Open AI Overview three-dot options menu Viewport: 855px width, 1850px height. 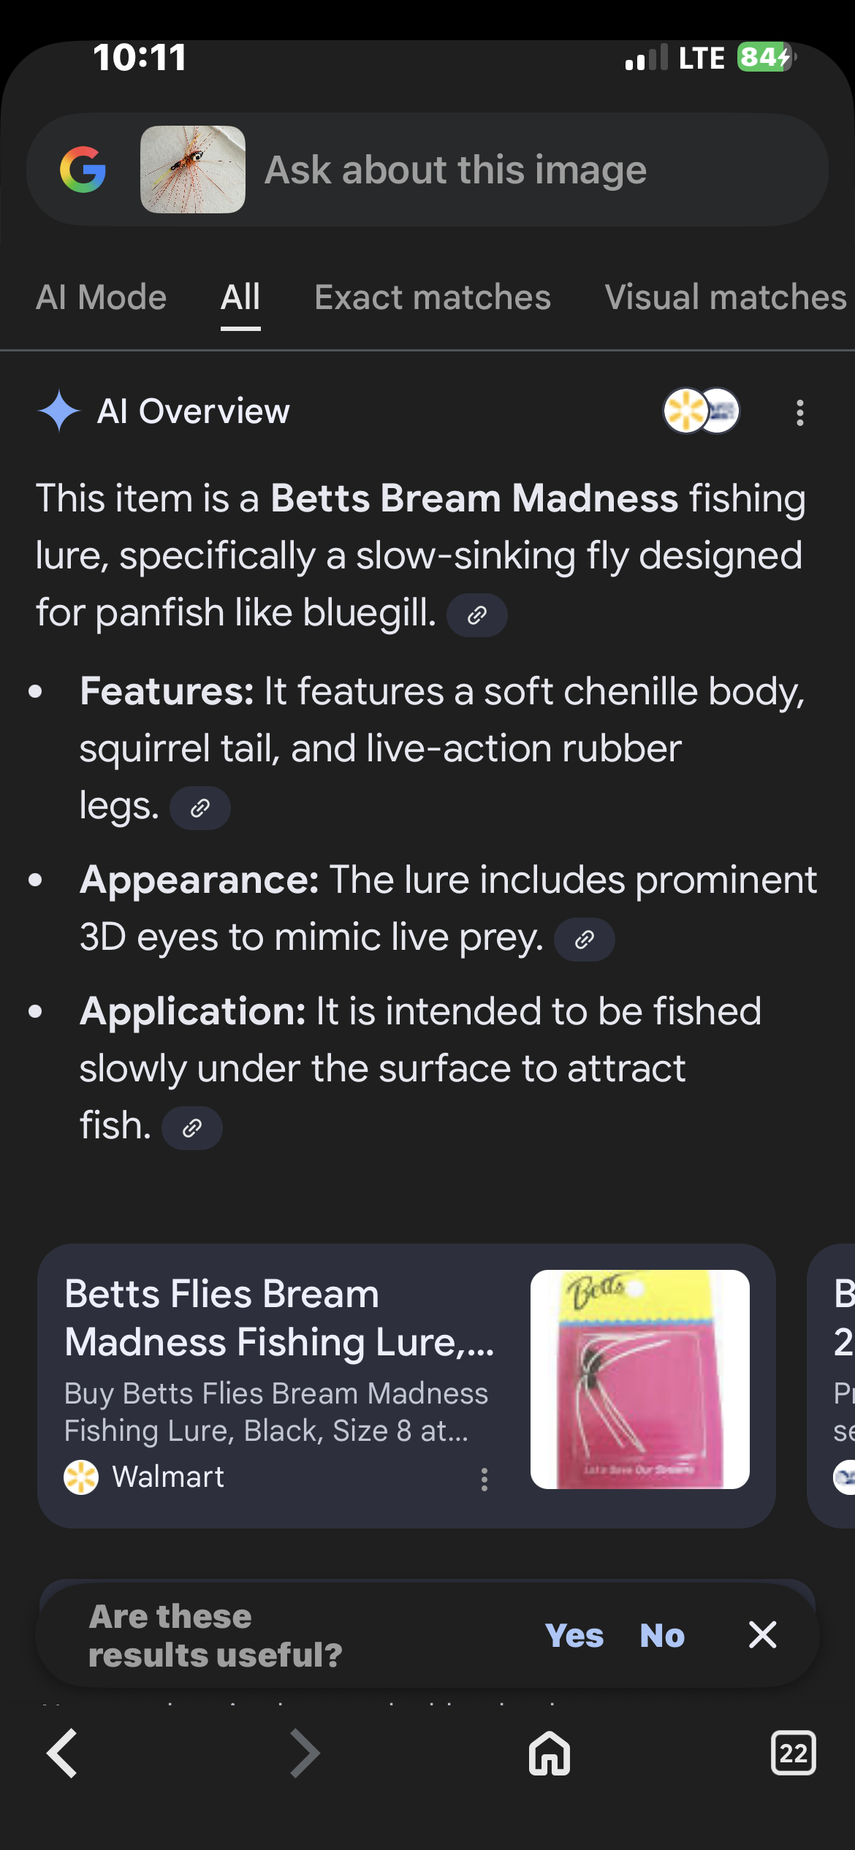pyautogui.click(x=800, y=412)
